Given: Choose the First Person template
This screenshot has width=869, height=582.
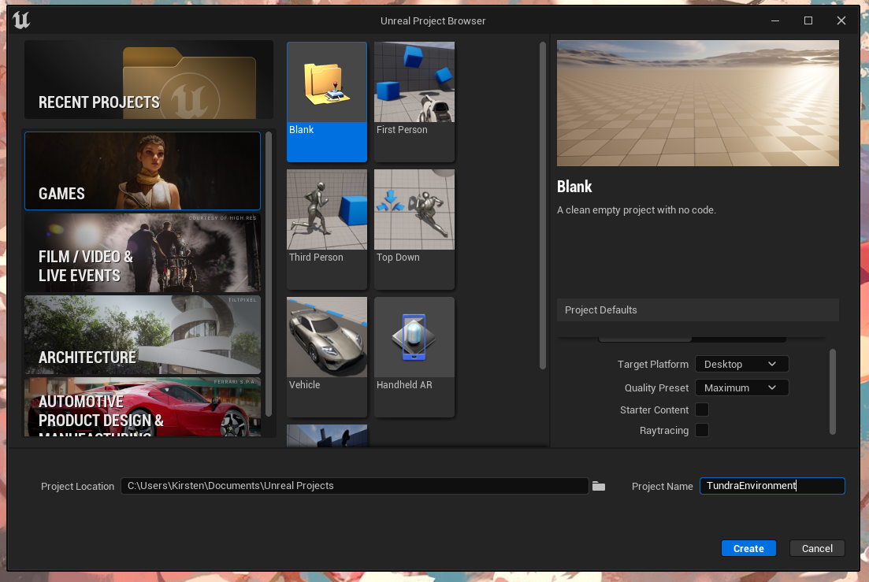Looking at the screenshot, I should [x=414, y=101].
